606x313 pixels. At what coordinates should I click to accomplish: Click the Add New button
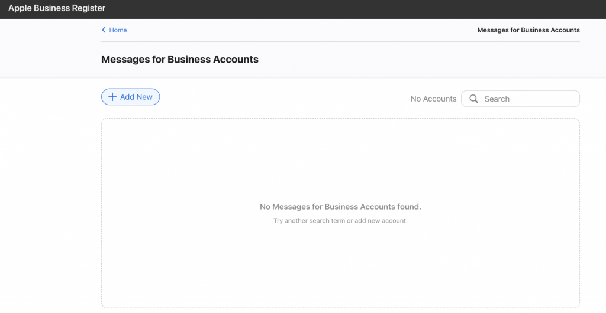(131, 97)
